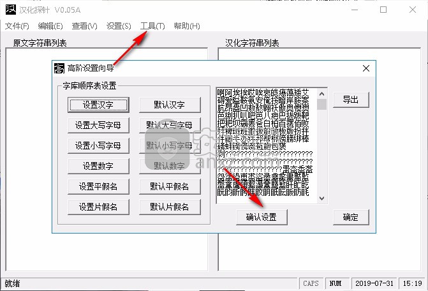The width and height of the screenshot is (428, 291).
Task: Open the 文件(F) menu
Action: (x=17, y=26)
